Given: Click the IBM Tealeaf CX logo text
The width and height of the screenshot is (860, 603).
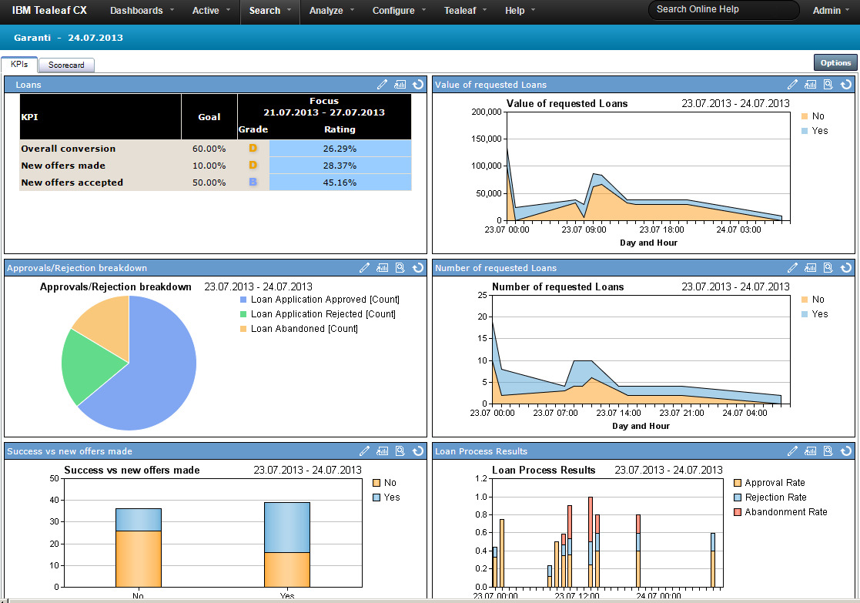Looking at the screenshot, I should pos(49,10).
